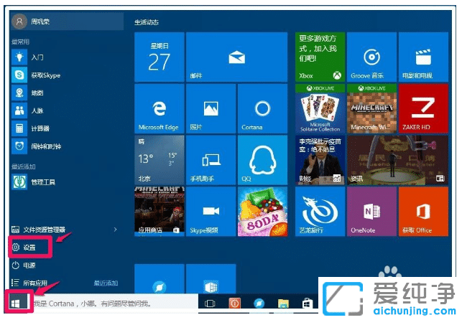The width and height of the screenshot is (462, 320).
Task: Open the Mail (邮件) tile
Action: [x=236, y=57]
